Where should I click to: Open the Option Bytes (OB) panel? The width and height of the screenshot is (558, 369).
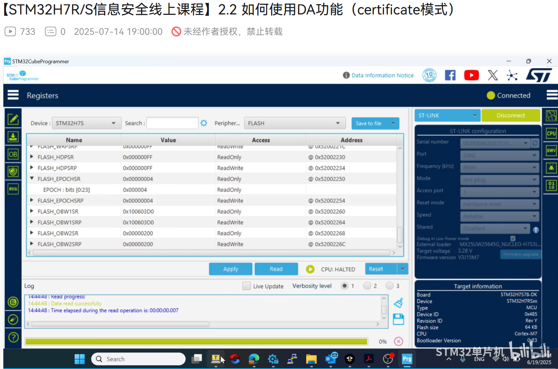pyautogui.click(x=13, y=154)
